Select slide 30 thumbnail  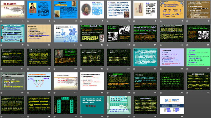pyautogui.click(x=145, y=81)
